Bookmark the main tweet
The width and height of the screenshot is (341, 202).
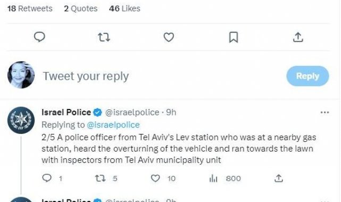coord(234,37)
